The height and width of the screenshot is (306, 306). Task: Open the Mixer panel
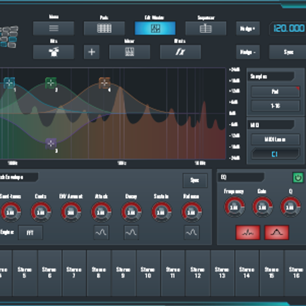130,52
